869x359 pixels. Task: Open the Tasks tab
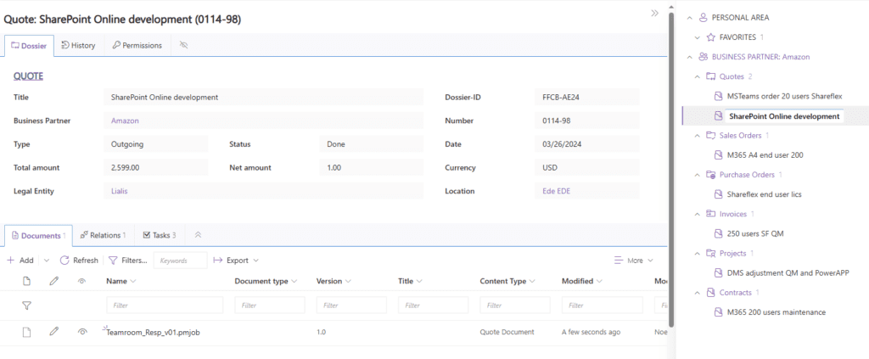click(x=160, y=235)
